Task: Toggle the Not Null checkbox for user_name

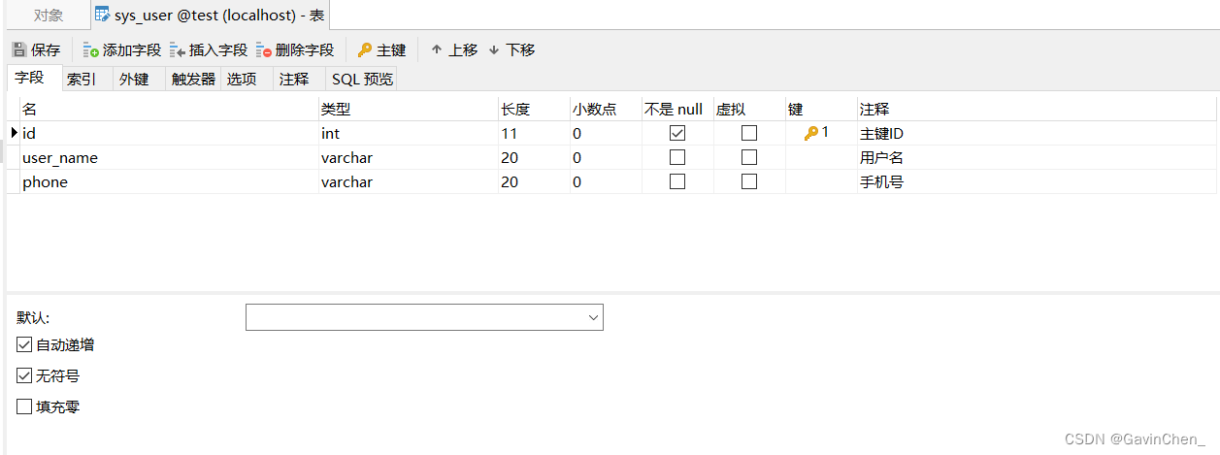Action: 677,157
